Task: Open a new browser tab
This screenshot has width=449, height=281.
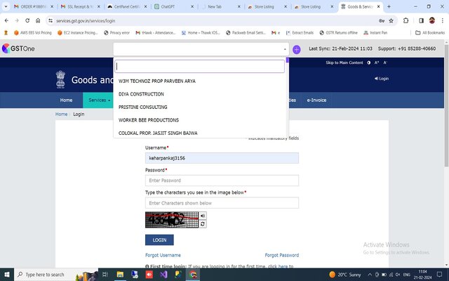Action: point(389,6)
